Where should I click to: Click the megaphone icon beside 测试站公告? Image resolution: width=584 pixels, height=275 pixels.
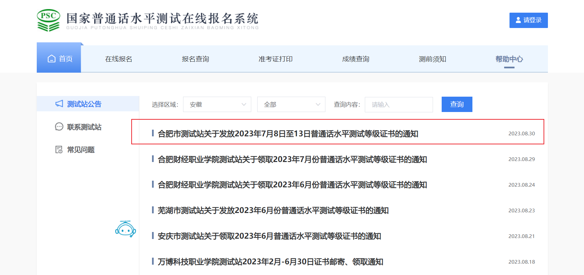59,104
